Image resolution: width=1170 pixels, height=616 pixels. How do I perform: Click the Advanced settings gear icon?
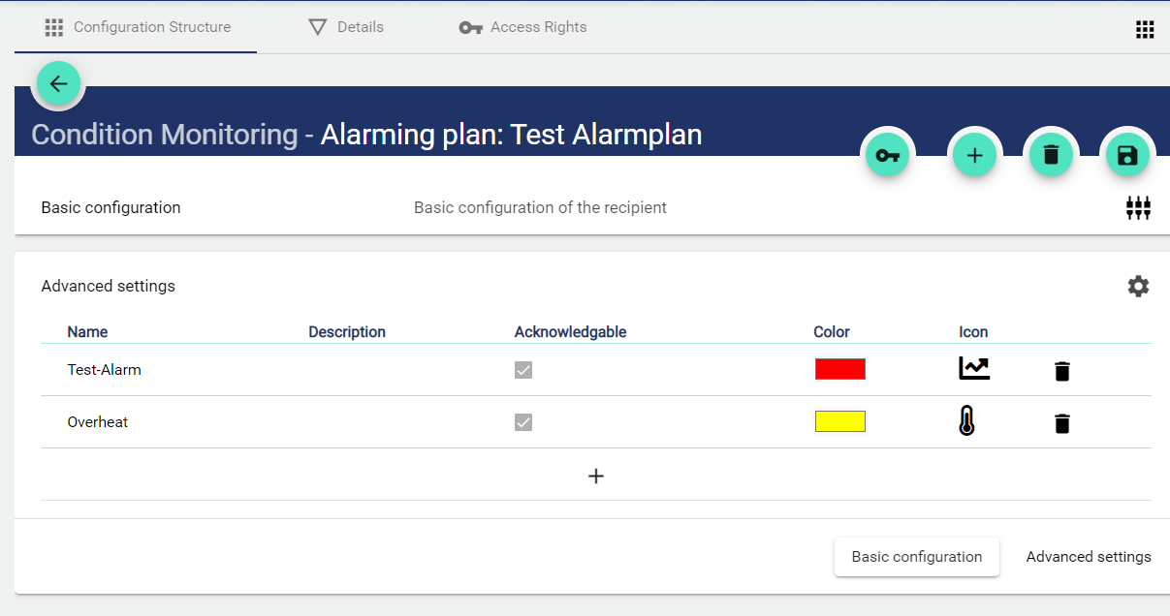pyautogui.click(x=1138, y=287)
